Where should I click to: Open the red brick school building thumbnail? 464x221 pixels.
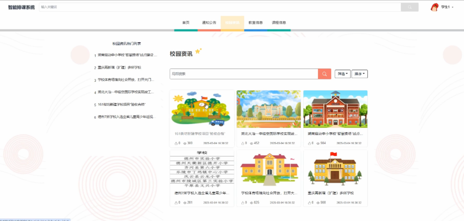coord(335,109)
